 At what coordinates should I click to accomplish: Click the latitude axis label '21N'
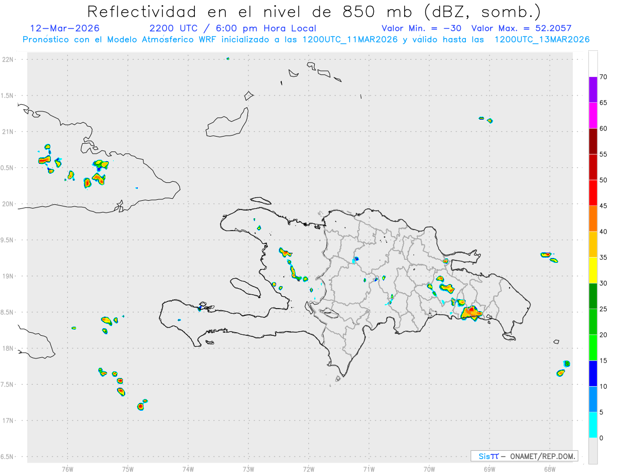(9, 131)
